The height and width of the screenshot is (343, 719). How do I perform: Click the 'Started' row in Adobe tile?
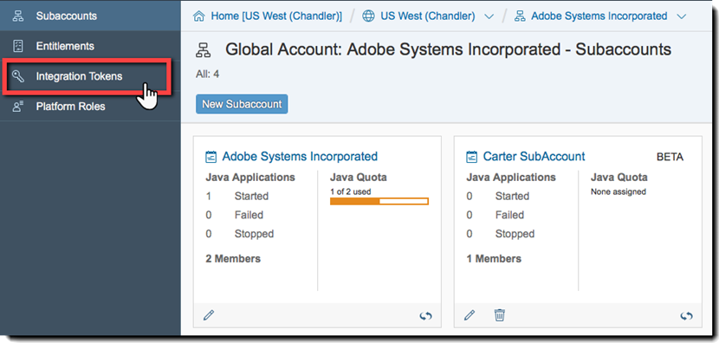tap(237, 197)
